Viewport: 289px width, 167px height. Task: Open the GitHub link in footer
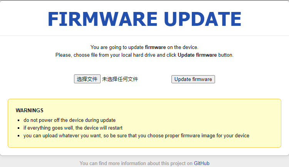tap(202, 164)
